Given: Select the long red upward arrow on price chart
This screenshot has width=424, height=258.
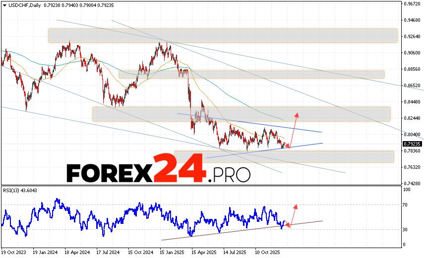Looking at the screenshot, I should point(294,130).
